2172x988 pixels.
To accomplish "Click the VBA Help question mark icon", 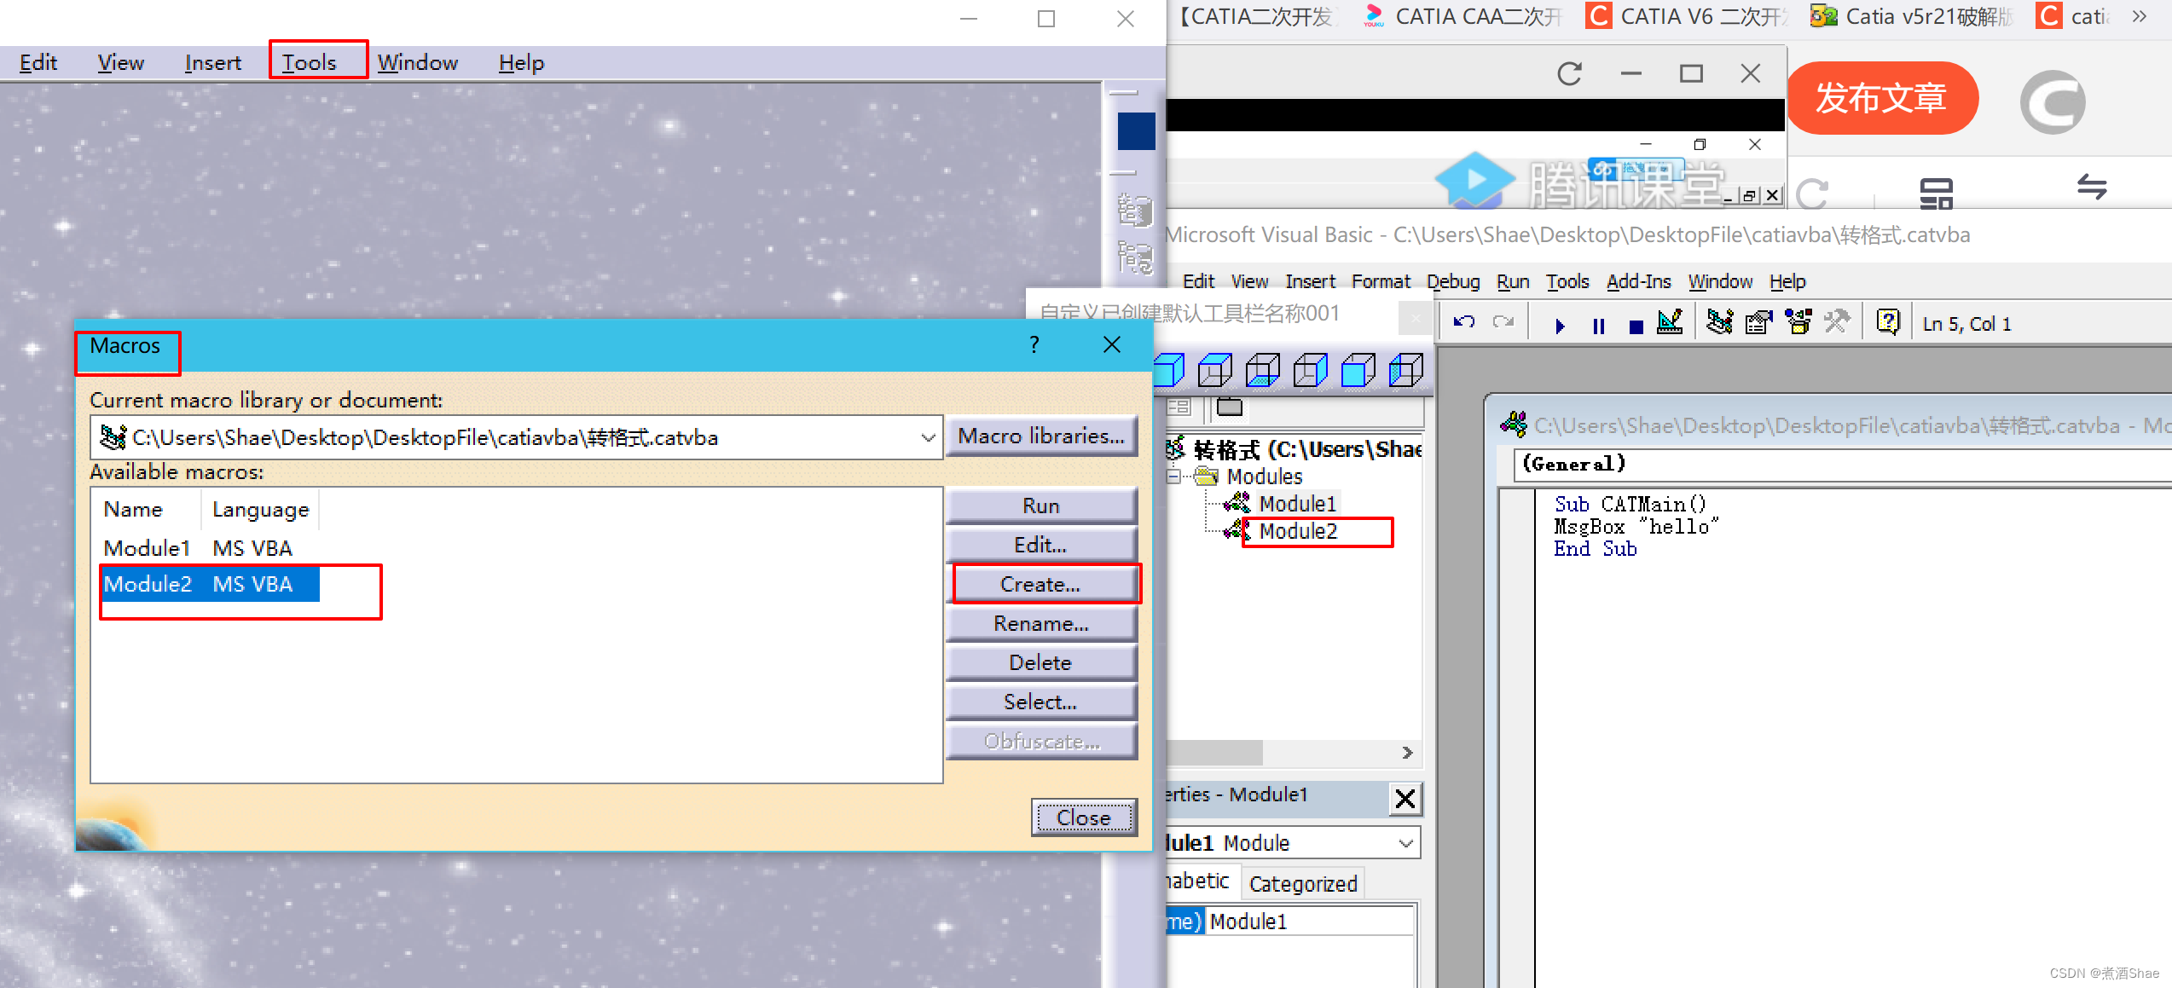I will coord(1888,322).
